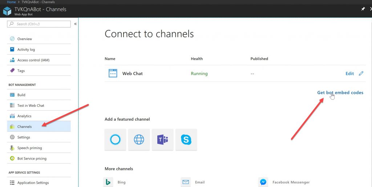
Task: Pin the blade using the pin icon
Action: click(363, 9)
